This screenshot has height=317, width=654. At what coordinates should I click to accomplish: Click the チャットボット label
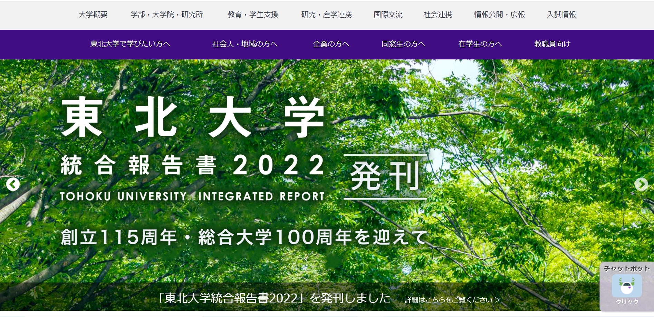click(627, 268)
